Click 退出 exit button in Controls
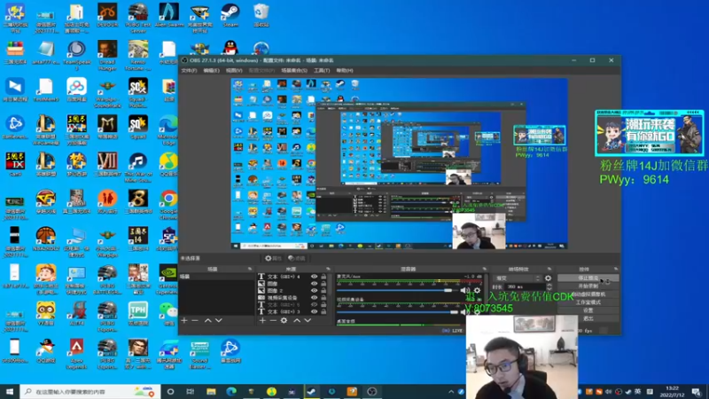Screen dimensions: 709x399 [x=588, y=318]
